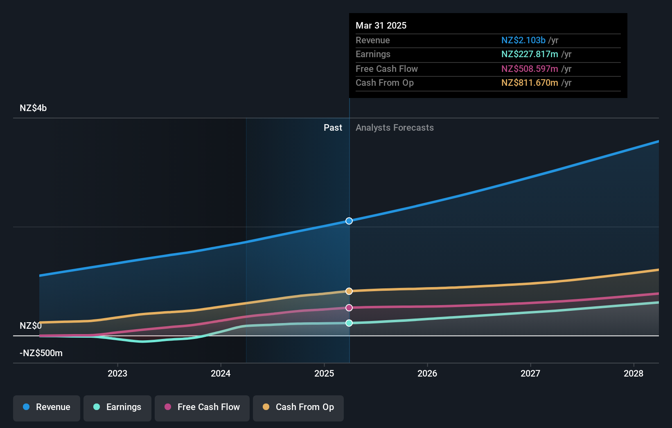Switch to the Past section of chart
This screenshot has width=672, height=428.
[x=333, y=127]
